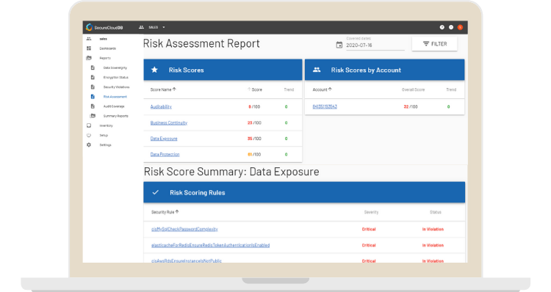Sort by Security Rule column
Viewport: 551px width, 292px height.
pyautogui.click(x=165, y=212)
